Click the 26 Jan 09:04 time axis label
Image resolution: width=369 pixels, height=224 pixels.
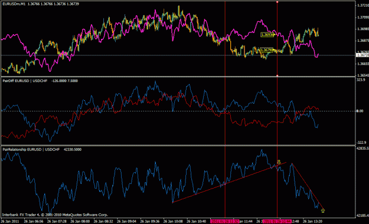pos(126,222)
